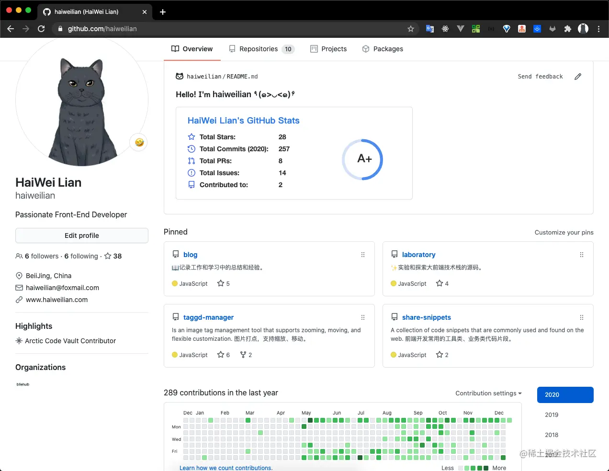Click the stars count icon on taggd-manager
The image size is (609, 471).
tap(221, 355)
